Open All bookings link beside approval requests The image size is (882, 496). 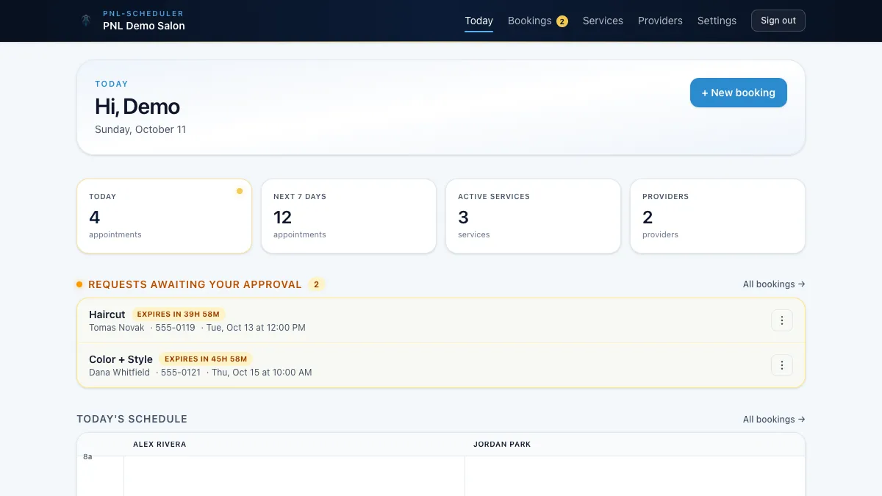774,284
